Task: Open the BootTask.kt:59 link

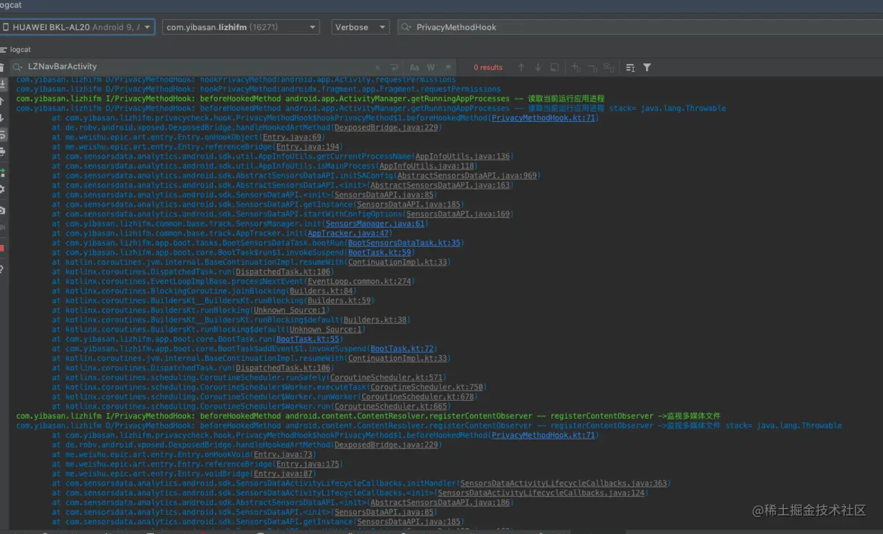Action: pos(380,252)
